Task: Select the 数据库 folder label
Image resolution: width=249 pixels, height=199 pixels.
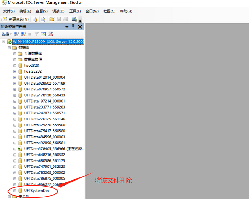Action: [x=24, y=48]
